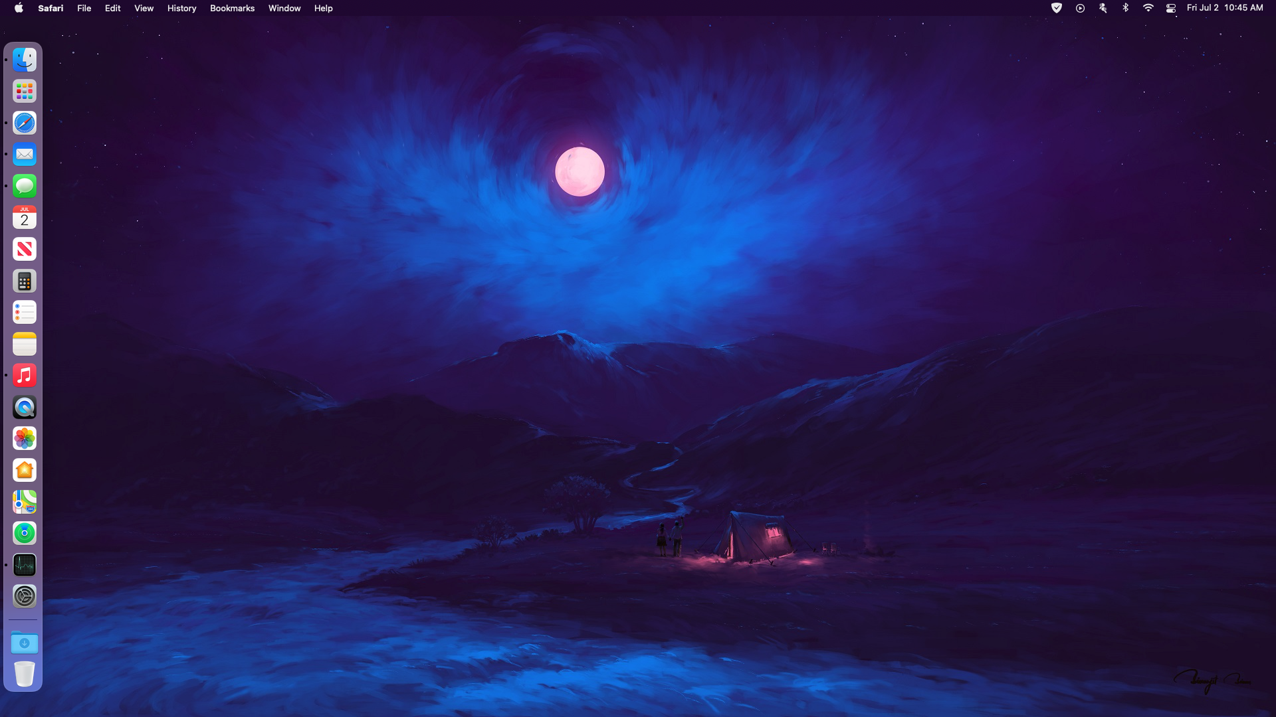Open the Wi-Fi status menu
The height and width of the screenshot is (717, 1276).
click(1148, 8)
